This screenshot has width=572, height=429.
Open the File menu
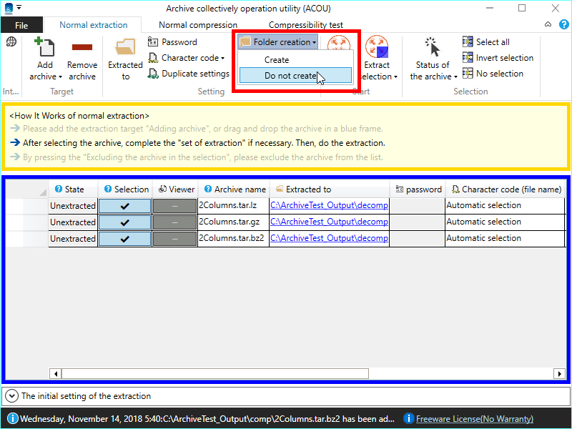21,25
